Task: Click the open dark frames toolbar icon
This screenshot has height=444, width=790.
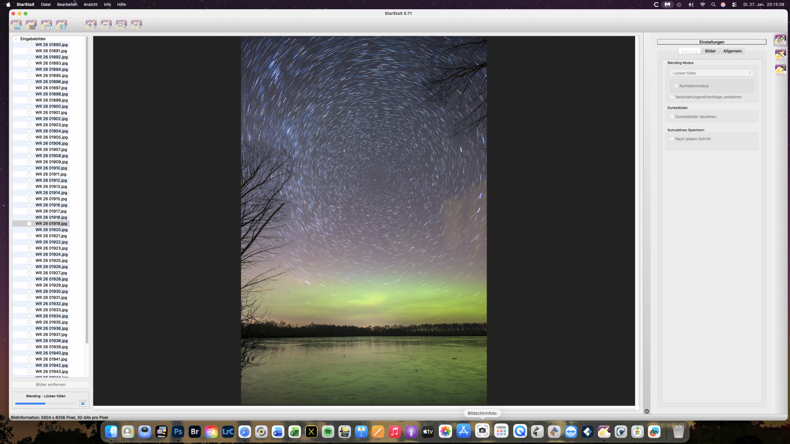Action: click(x=31, y=25)
